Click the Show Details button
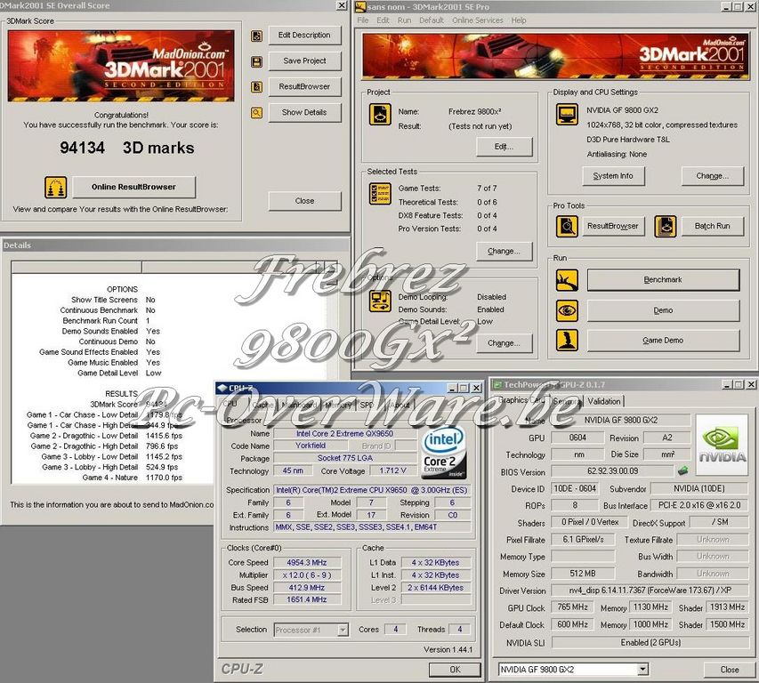Image resolution: width=759 pixels, height=683 pixels. point(304,112)
